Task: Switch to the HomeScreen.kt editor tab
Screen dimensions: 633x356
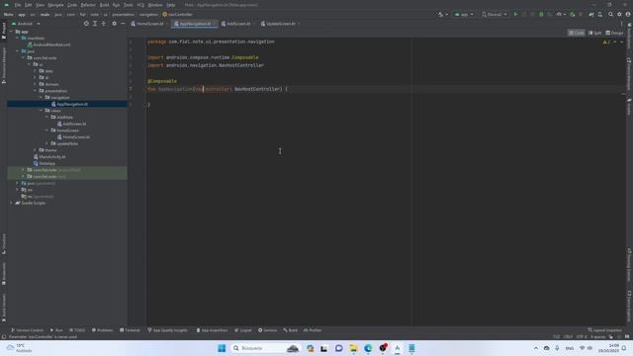Action: (148, 24)
